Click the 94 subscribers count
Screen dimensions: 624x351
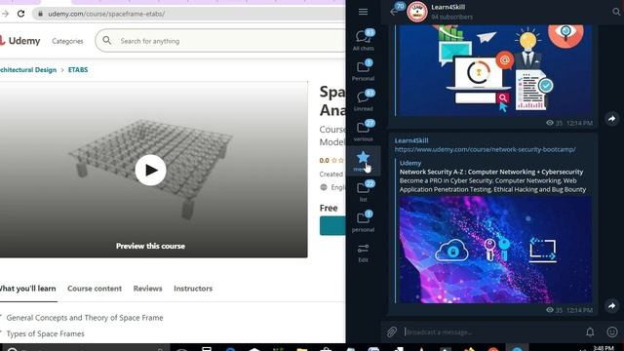[452, 17]
